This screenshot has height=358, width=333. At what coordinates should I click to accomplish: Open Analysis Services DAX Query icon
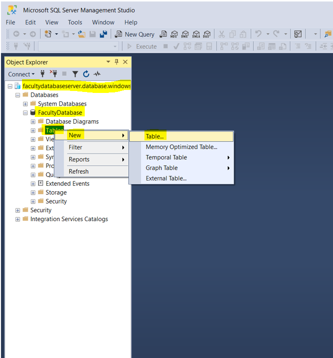[x=207, y=34]
